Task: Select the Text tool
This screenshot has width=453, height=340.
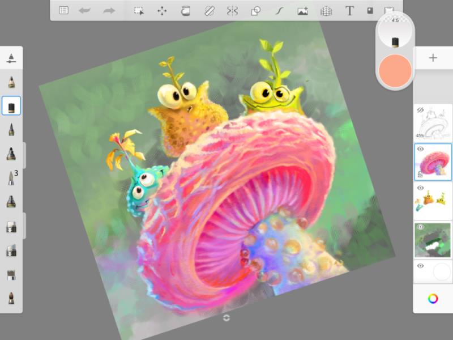Action: tap(349, 11)
